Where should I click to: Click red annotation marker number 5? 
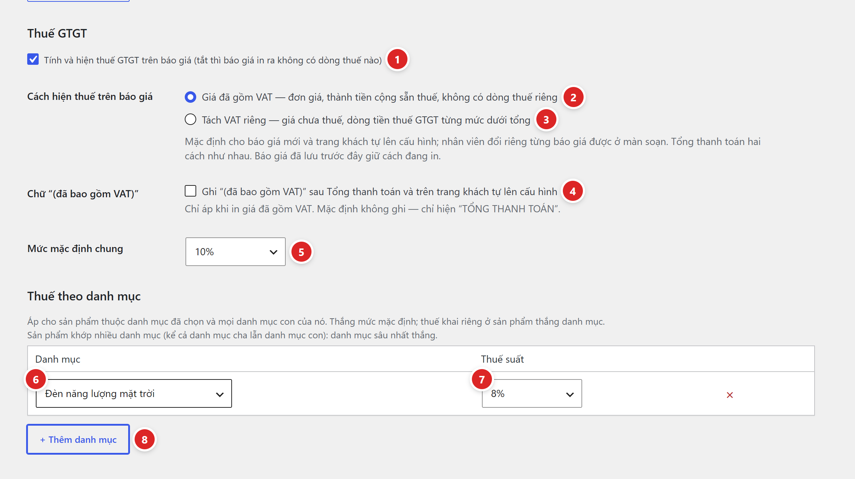point(301,252)
